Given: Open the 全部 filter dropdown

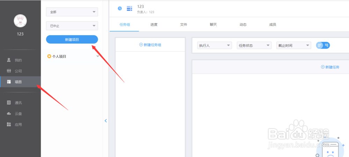Looking at the screenshot, I should (x=72, y=12).
